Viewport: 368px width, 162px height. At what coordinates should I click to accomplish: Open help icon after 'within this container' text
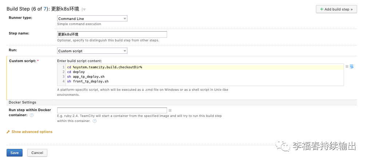point(95,121)
